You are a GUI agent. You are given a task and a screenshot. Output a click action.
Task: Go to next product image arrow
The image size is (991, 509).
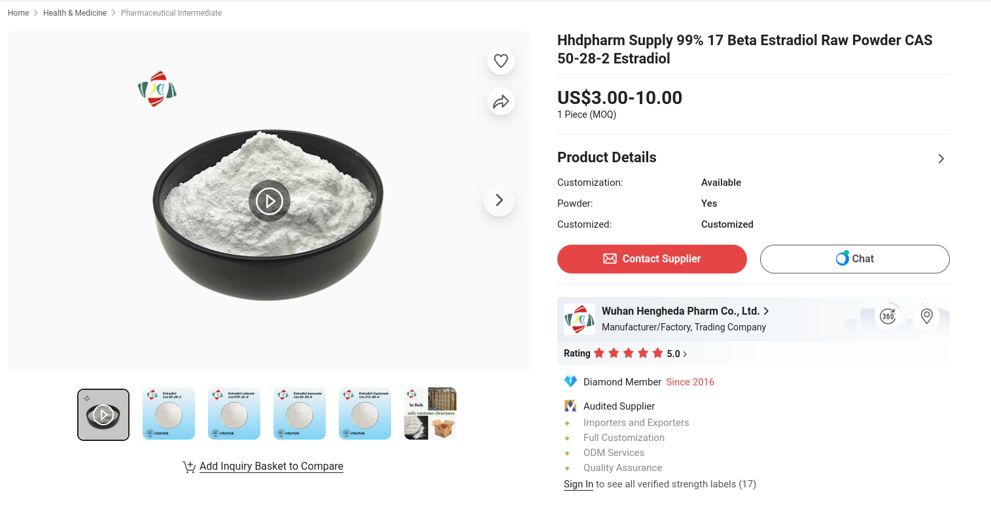tap(499, 200)
